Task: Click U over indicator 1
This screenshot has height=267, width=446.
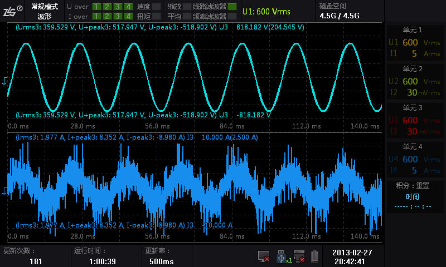Action: click(96, 7)
